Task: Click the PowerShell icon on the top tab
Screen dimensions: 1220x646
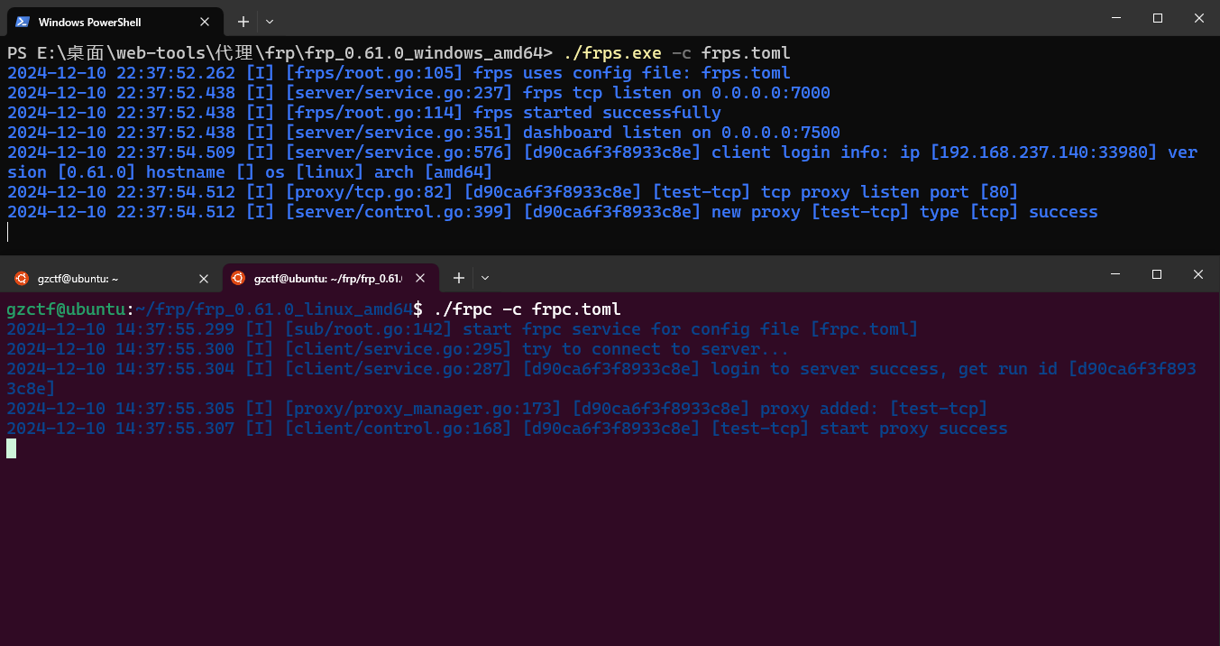Action: pyautogui.click(x=22, y=22)
